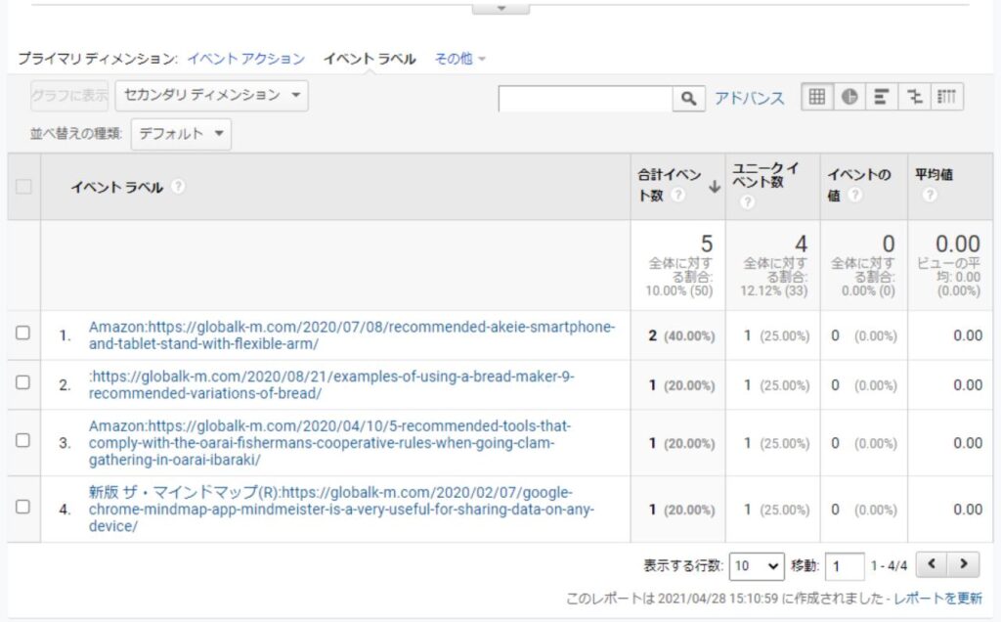Expand the デフォルト sort type dropdown

coord(181,134)
